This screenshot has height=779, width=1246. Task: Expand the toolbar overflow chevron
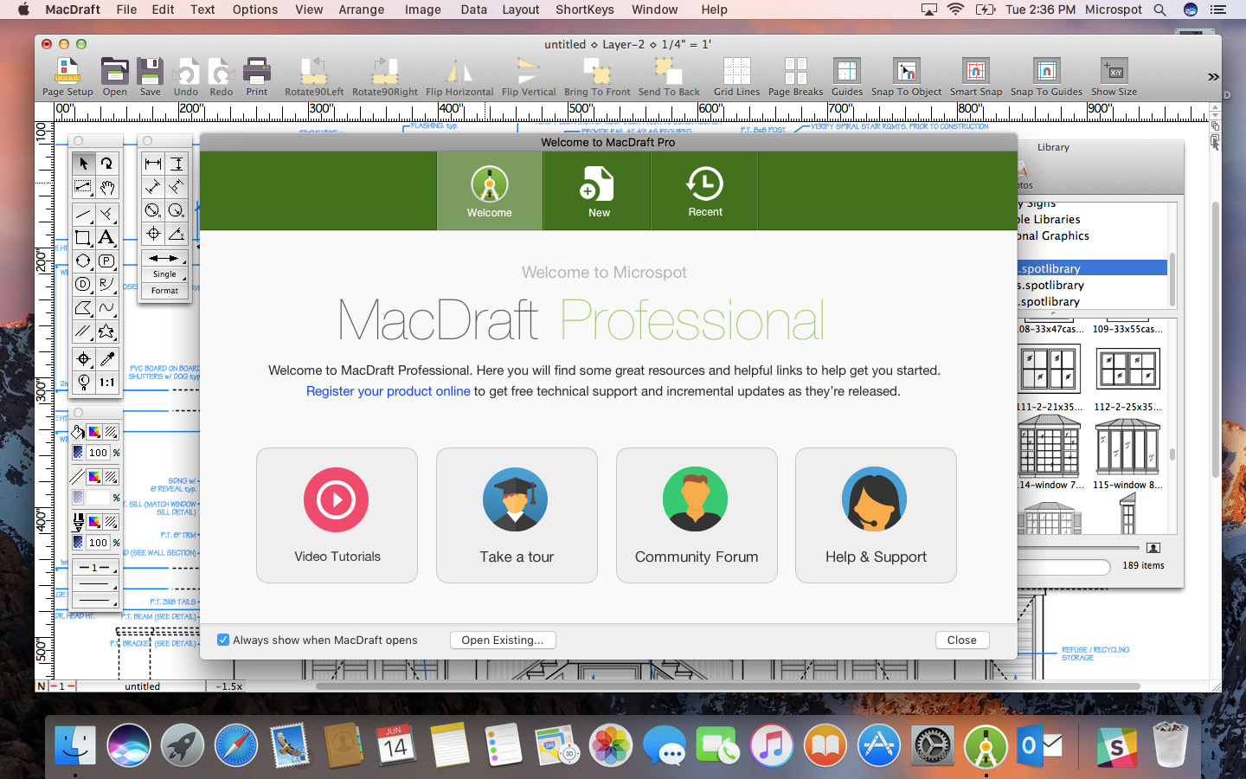(x=1213, y=77)
